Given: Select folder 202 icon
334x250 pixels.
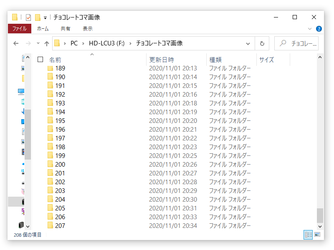Looking at the screenshot, I should tap(50, 181).
